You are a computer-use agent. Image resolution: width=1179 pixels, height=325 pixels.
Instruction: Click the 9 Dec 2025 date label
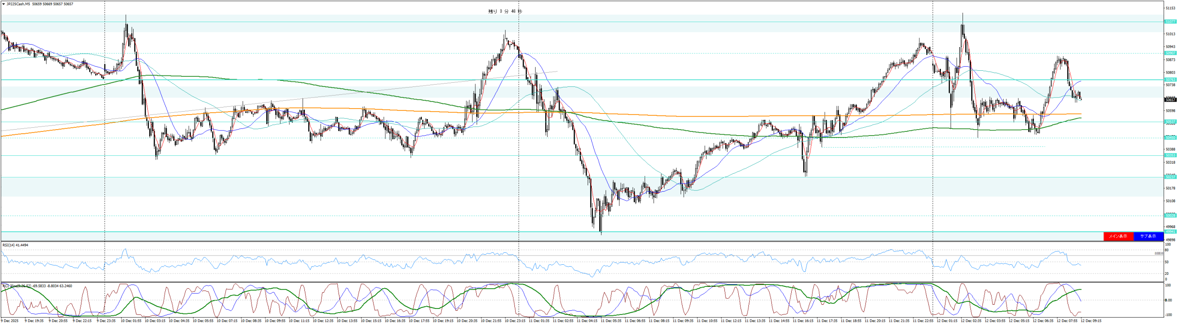tap(9, 321)
